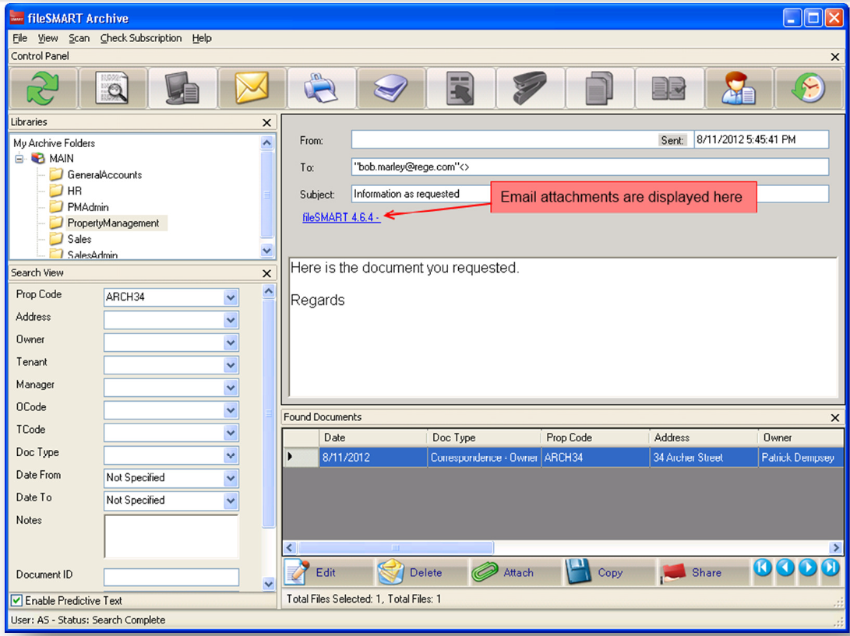The image size is (850, 636).
Task: Open the Date From dropdown
Action: pos(231,478)
